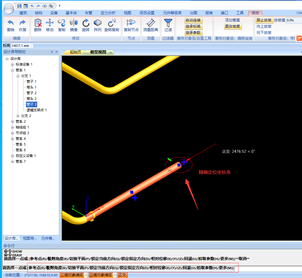Open the 应力分析 ribbon tab

click(x=108, y=13)
